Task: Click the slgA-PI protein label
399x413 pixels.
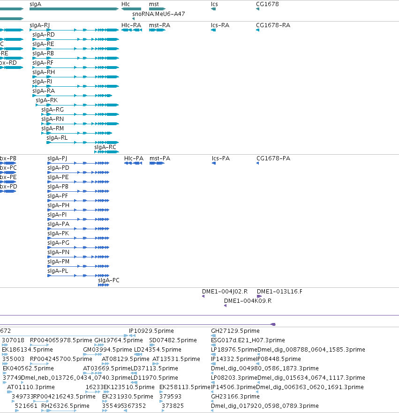Action: 57,215
